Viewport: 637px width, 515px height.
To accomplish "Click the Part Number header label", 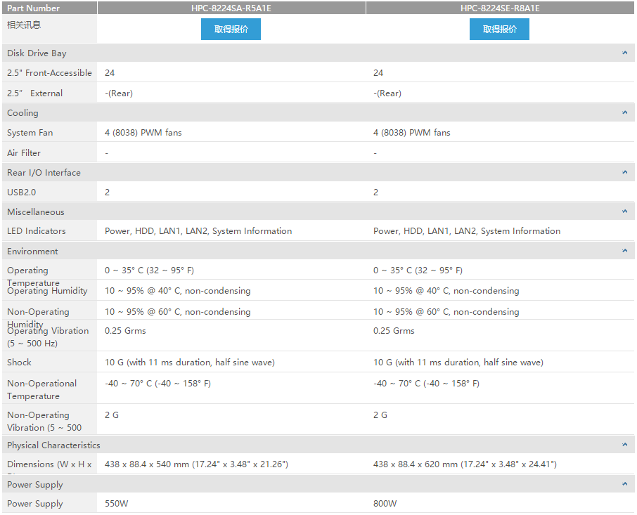I will (33, 8).
